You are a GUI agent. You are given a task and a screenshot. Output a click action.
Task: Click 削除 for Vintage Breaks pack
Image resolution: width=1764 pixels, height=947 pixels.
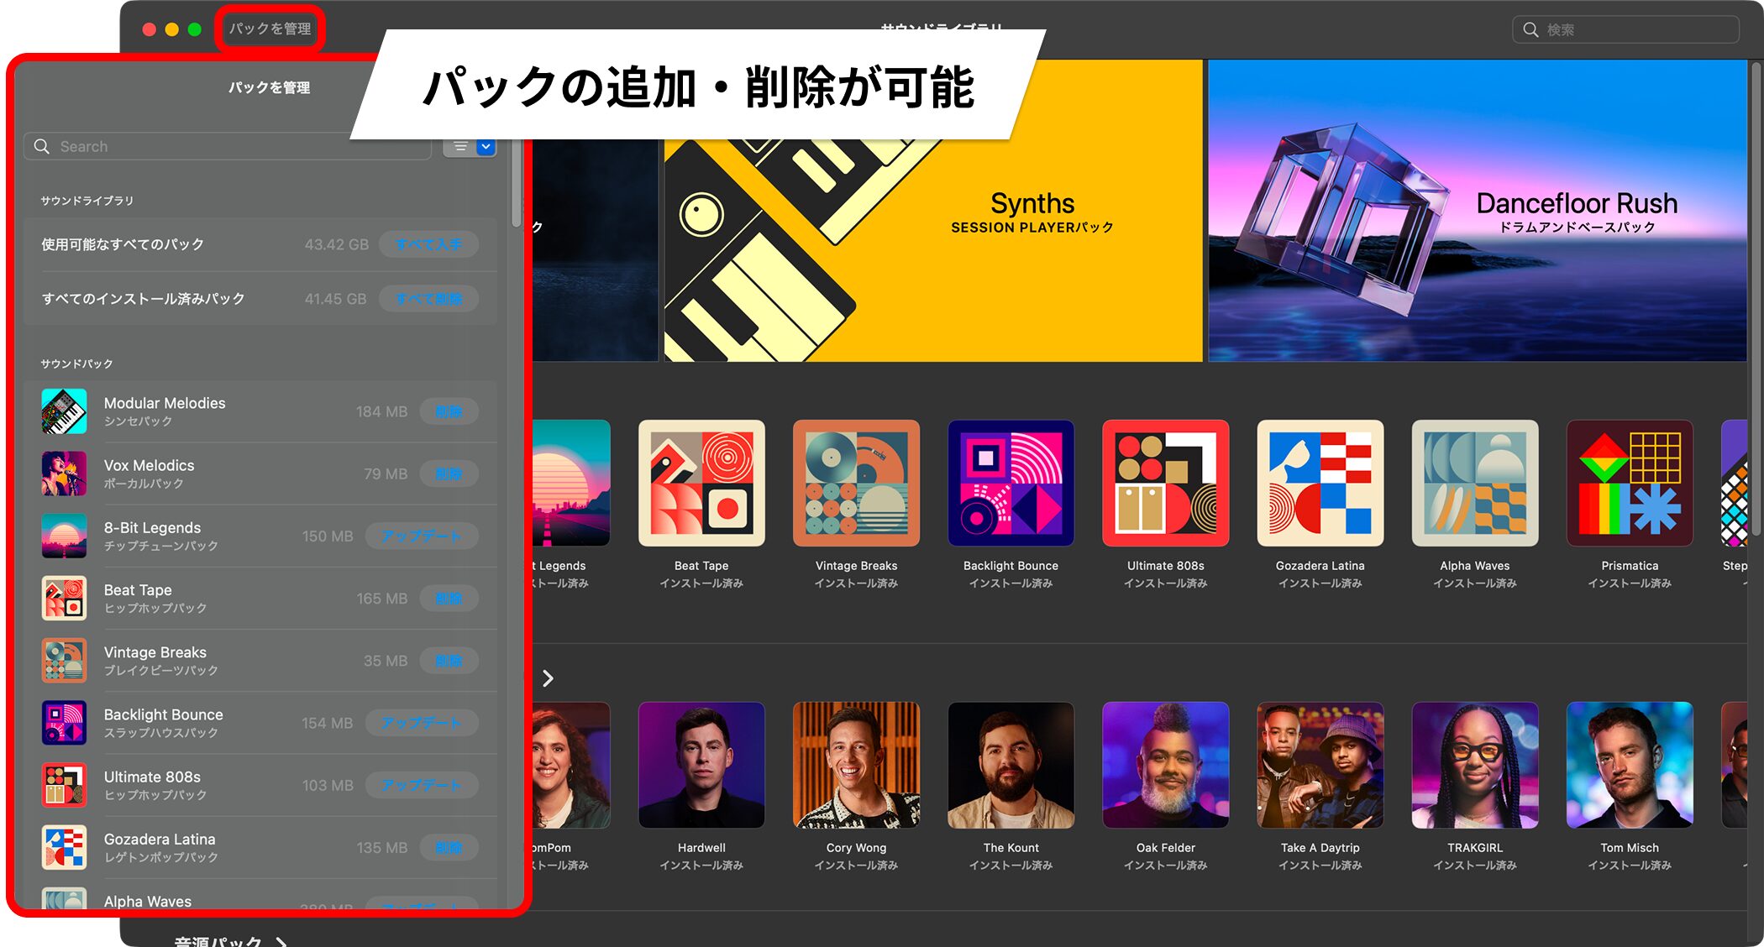click(449, 661)
